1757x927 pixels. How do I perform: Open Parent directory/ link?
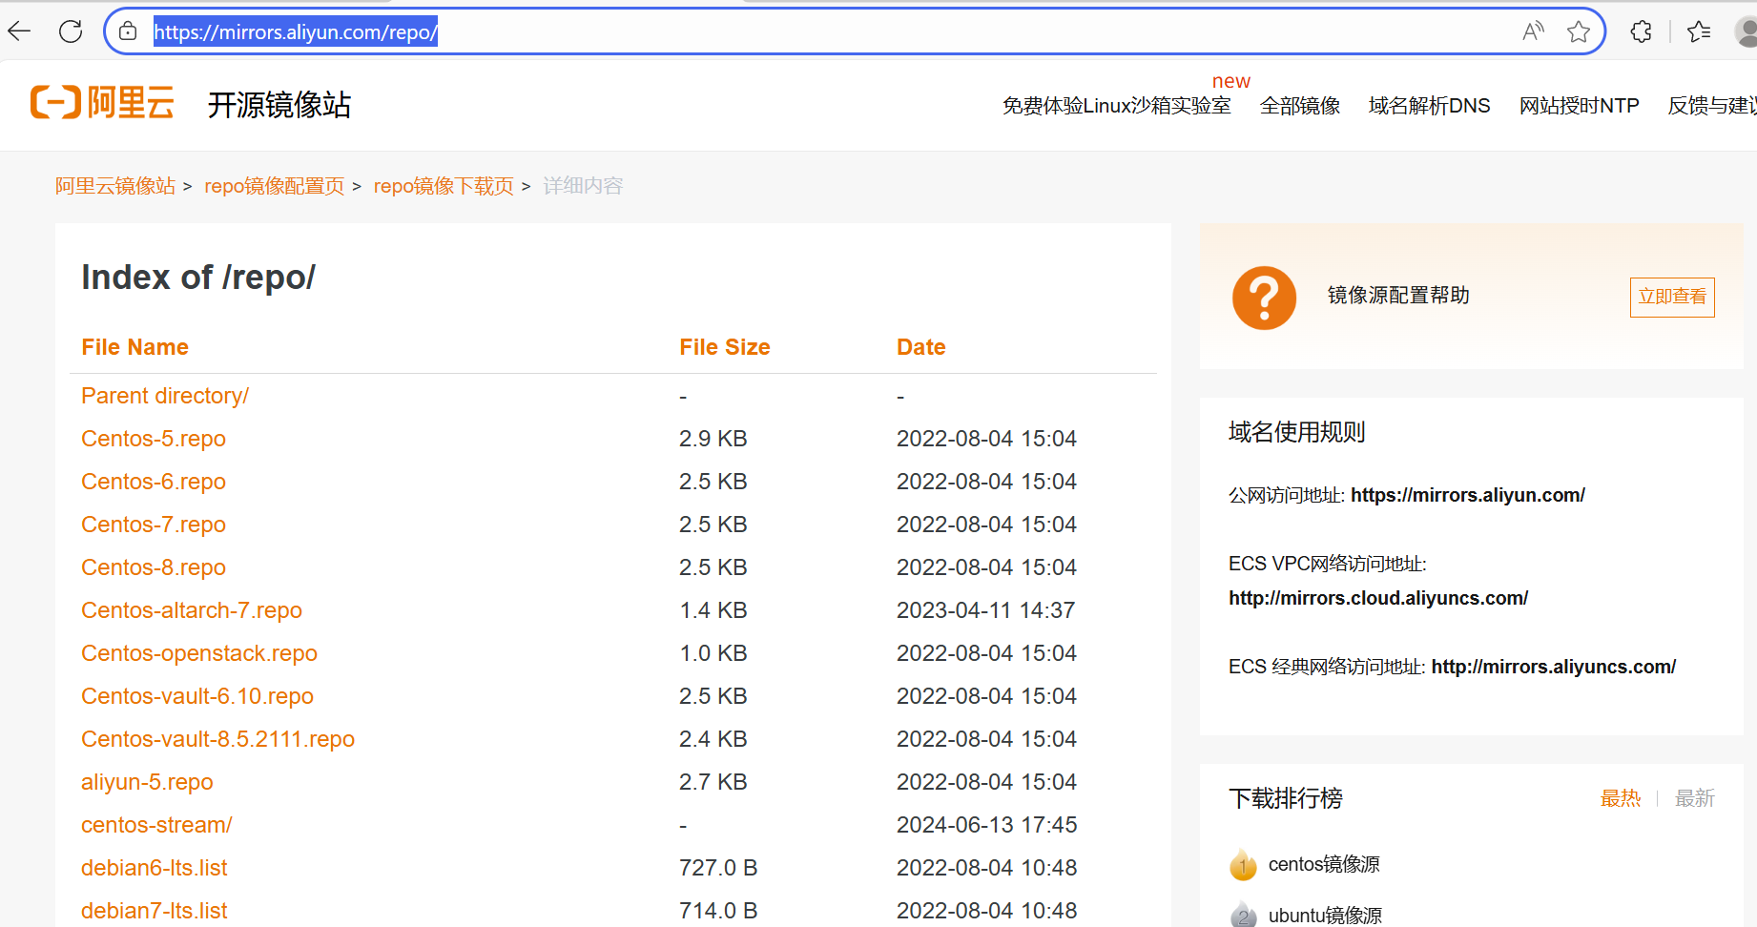click(165, 396)
